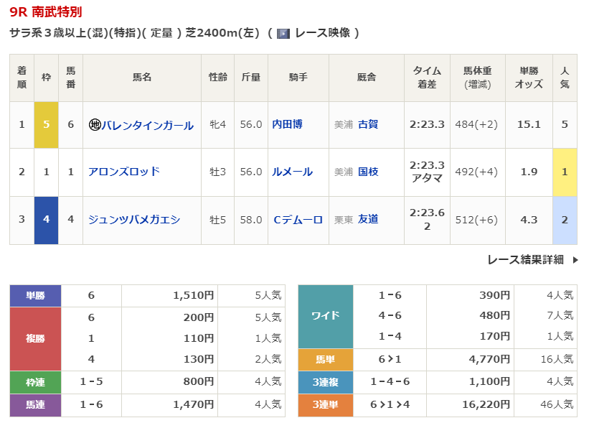
Task: Click the arrow next to レース結果詳細
Action: tap(575, 260)
